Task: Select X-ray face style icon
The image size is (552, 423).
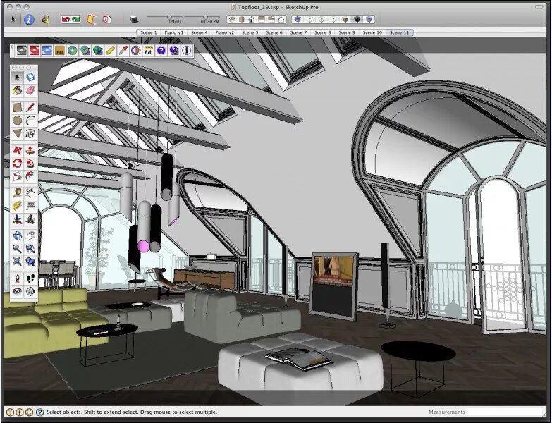Action: (x=298, y=19)
